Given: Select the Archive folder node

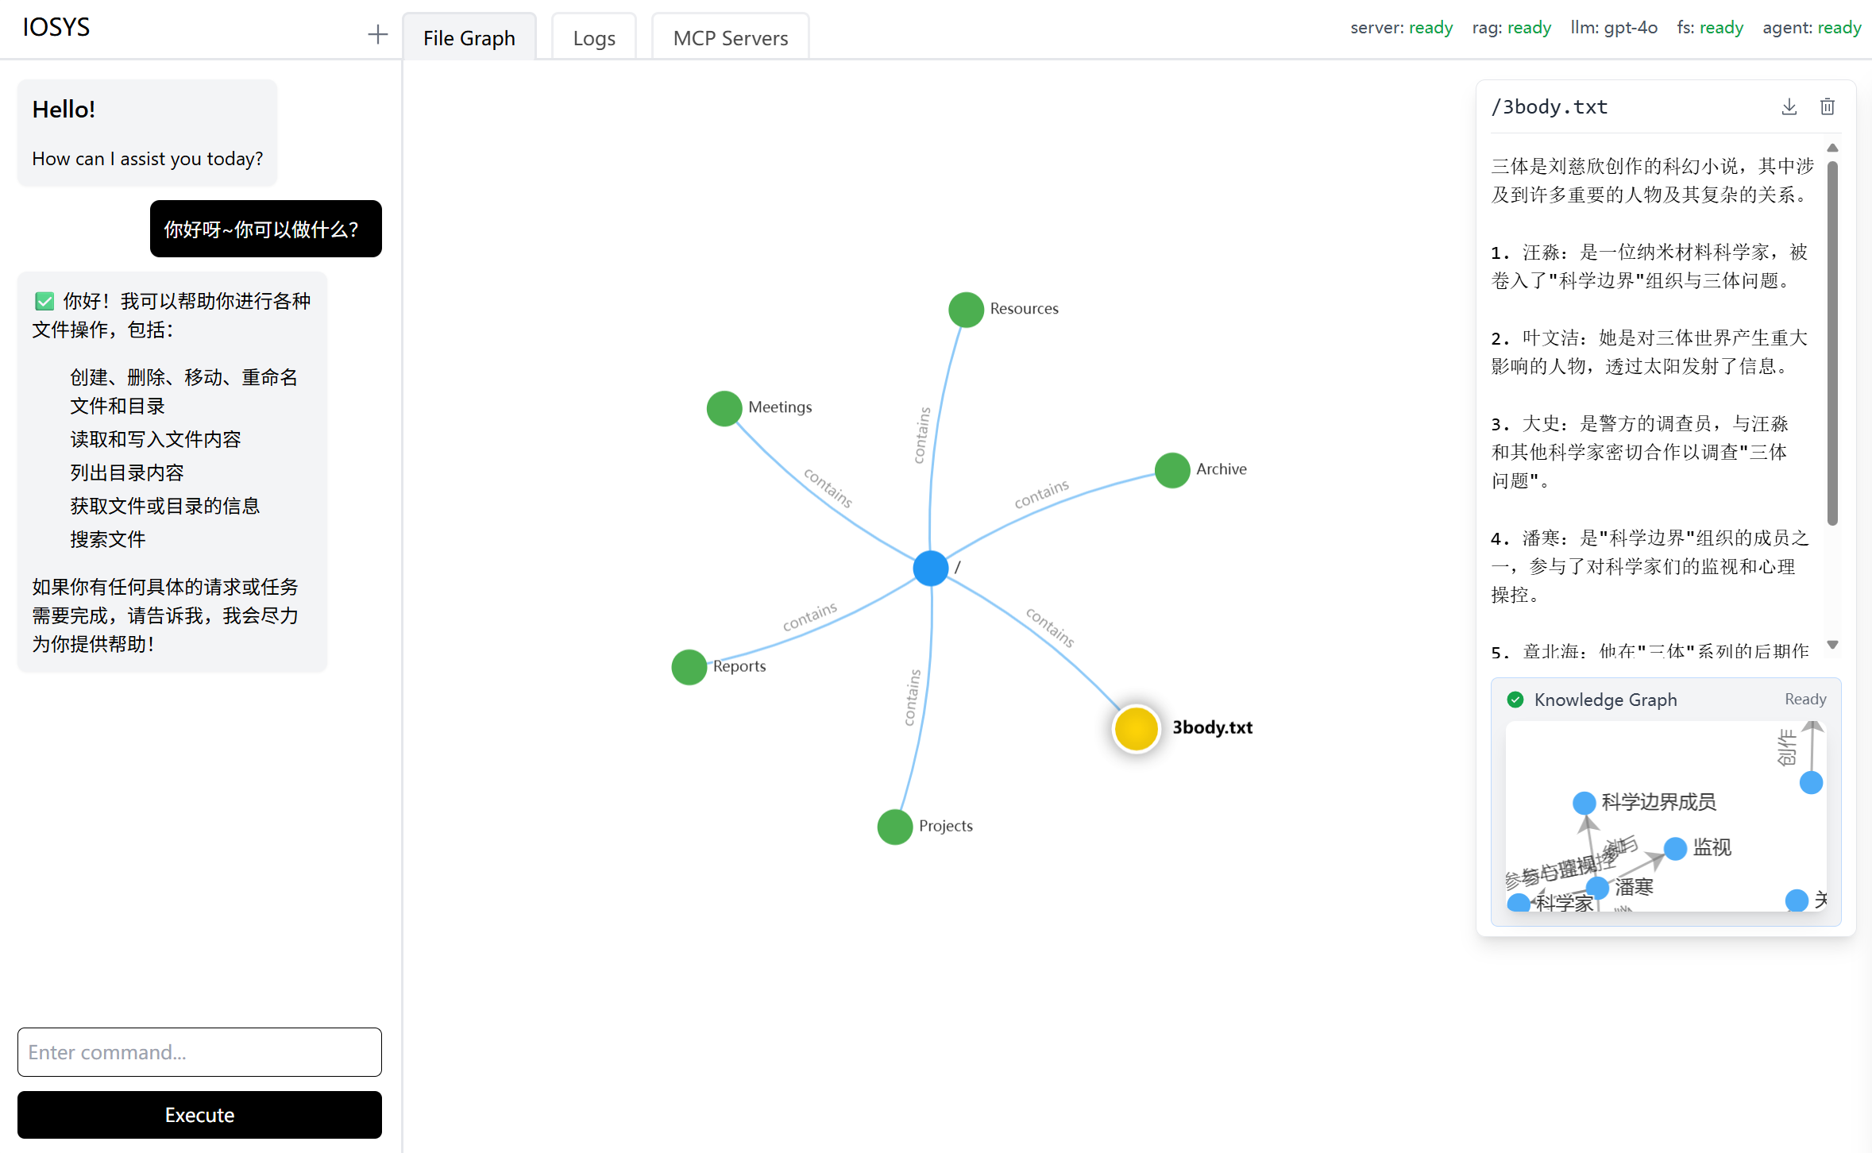Looking at the screenshot, I should point(1172,470).
